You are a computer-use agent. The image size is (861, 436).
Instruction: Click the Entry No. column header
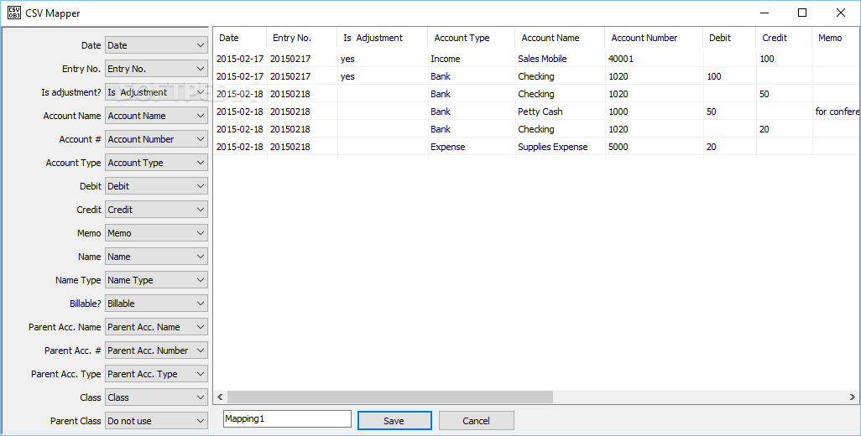pos(301,38)
